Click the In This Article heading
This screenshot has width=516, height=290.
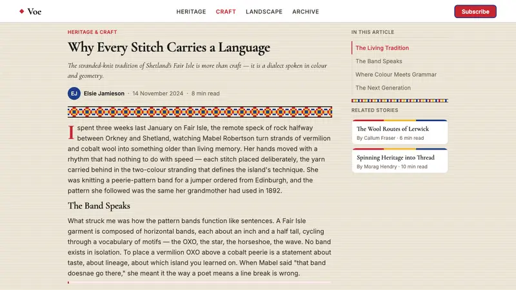[x=373, y=32]
